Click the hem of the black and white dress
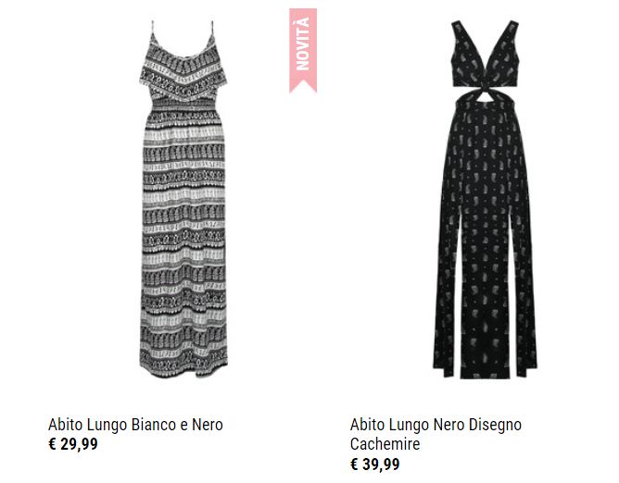 click(x=183, y=366)
